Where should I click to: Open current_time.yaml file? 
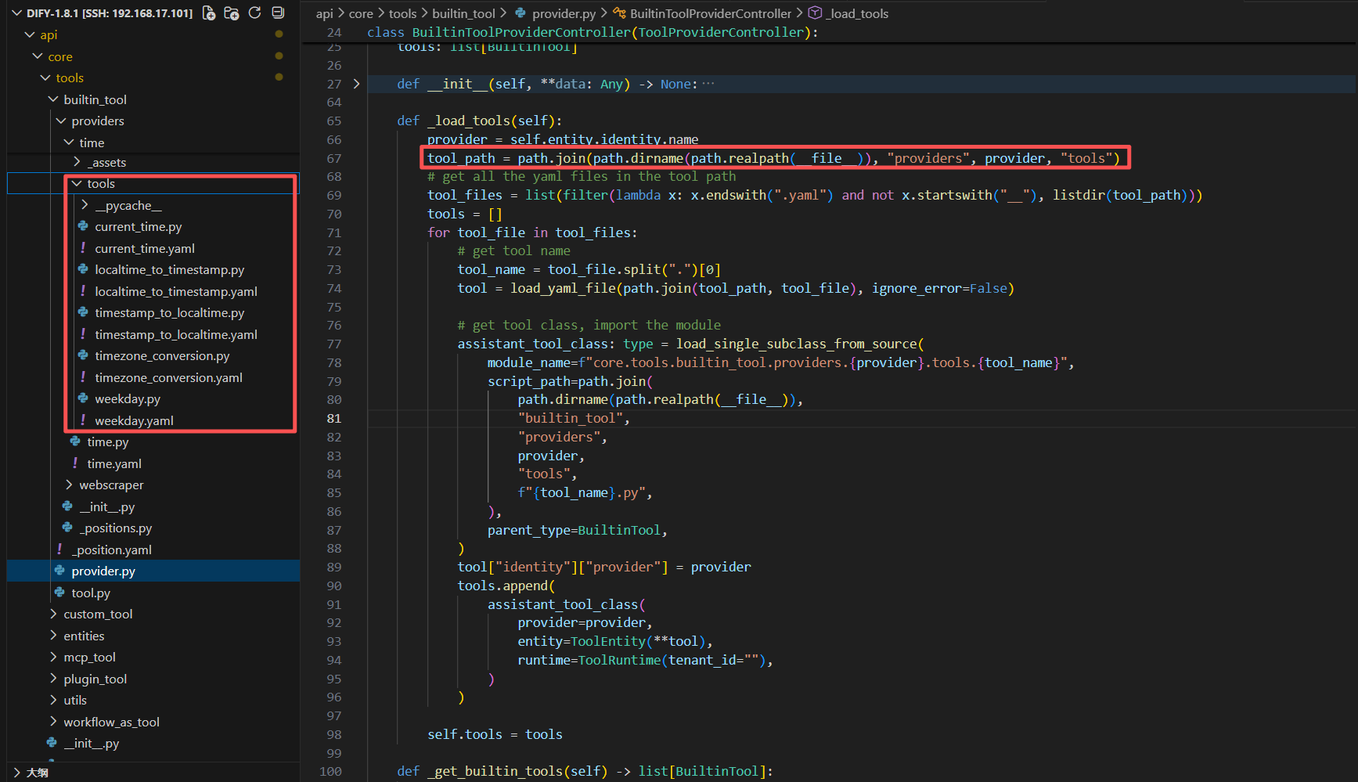coord(145,248)
